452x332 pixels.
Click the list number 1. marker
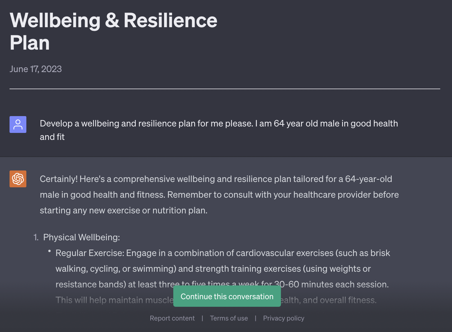(36, 237)
